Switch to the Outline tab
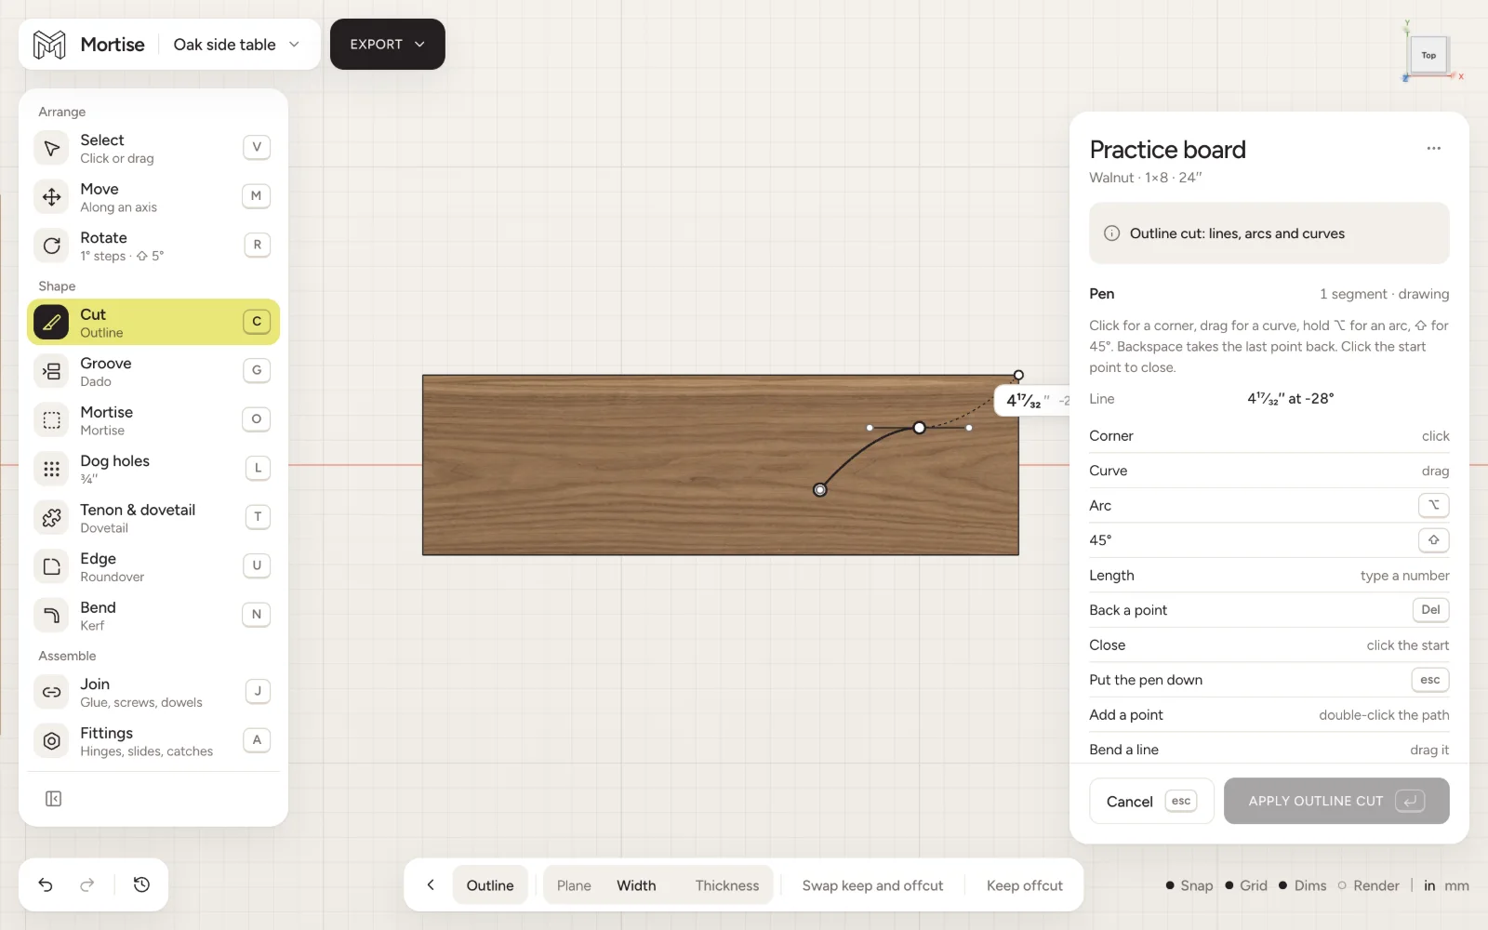The width and height of the screenshot is (1488, 930). [x=490, y=885]
